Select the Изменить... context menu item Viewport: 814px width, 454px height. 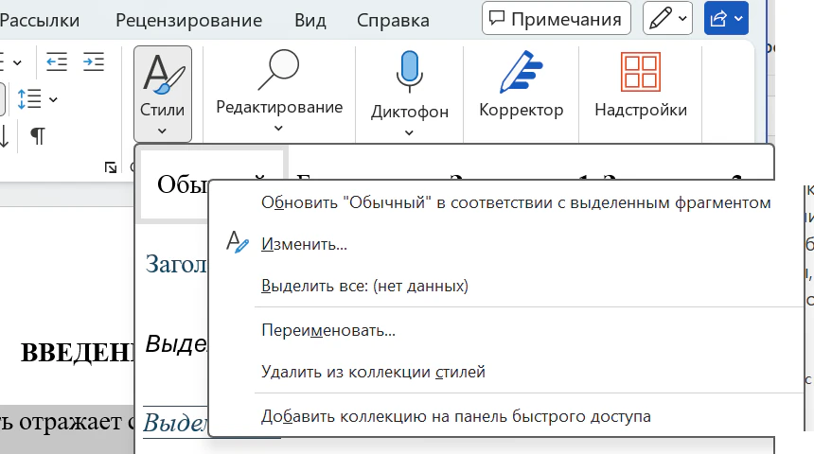(304, 244)
